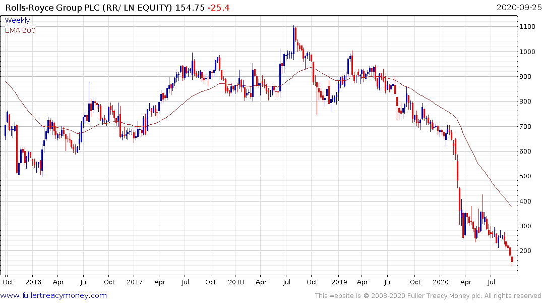Click the 500 price axis label
Image resolution: width=542 pixels, height=303 pixels.
(525, 176)
